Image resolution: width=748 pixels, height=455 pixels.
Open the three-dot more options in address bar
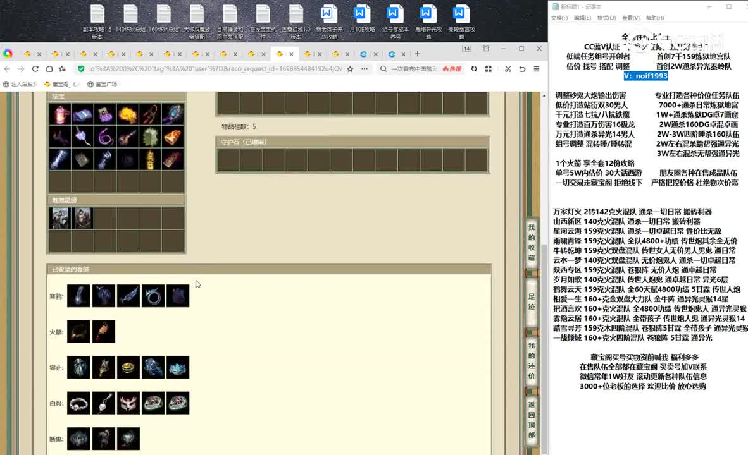pyautogui.click(x=365, y=69)
